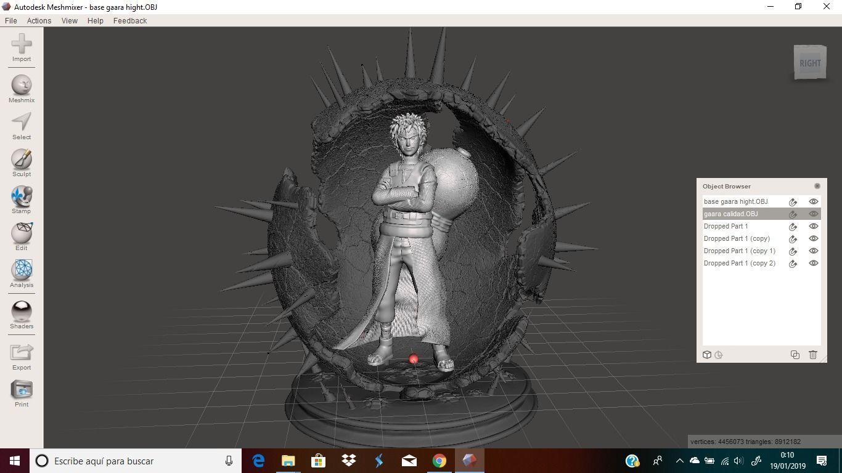Click the microphone icon in search box
This screenshot has height=473, width=842.
pyautogui.click(x=229, y=461)
